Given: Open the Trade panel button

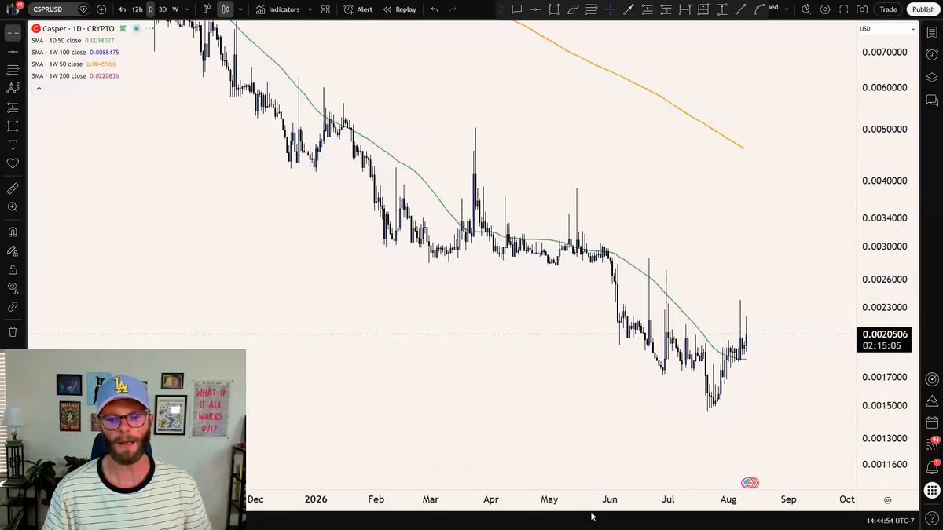Looking at the screenshot, I should tap(888, 9).
